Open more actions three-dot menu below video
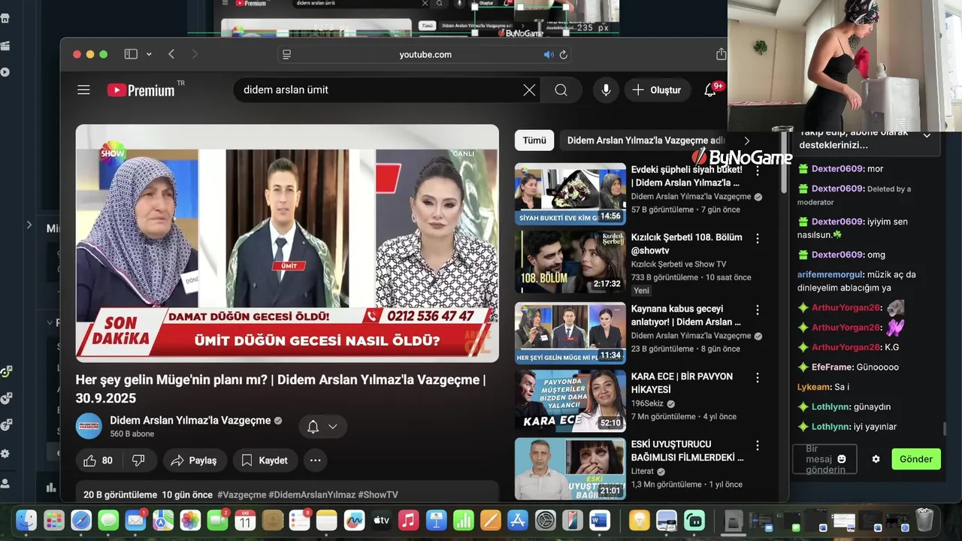Screen dimensions: 962x541 pyautogui.click(x=315, y=461)
